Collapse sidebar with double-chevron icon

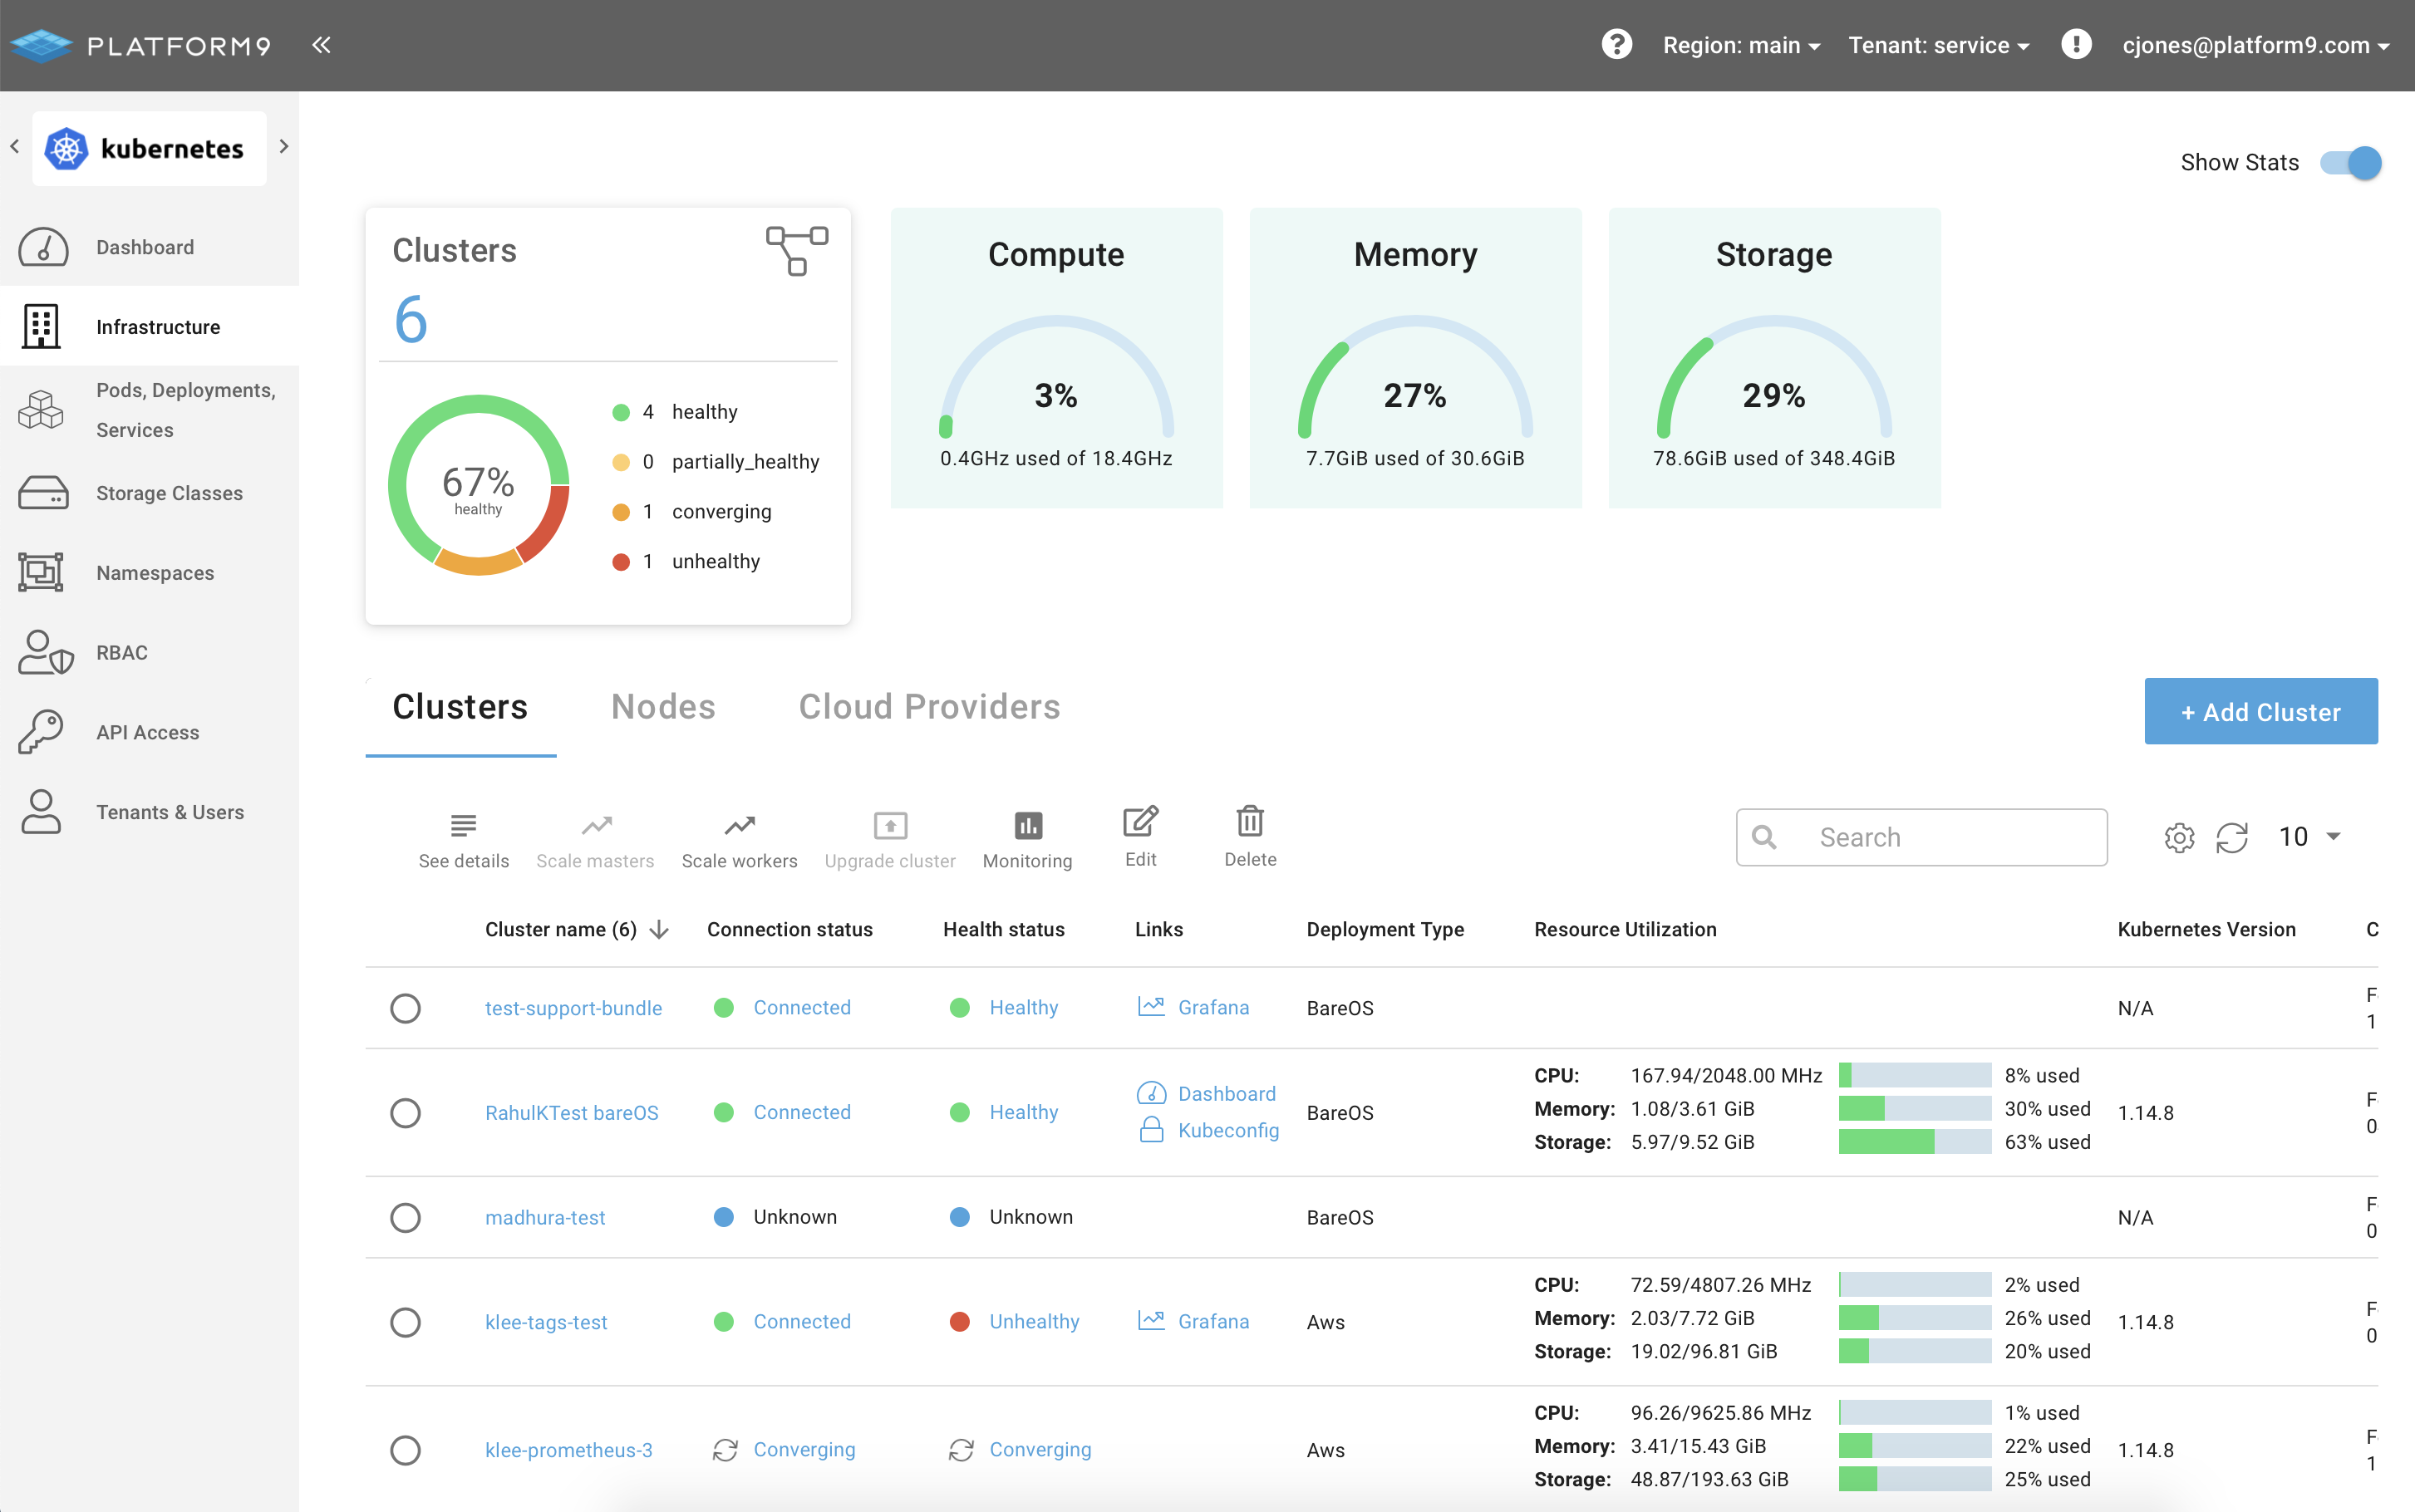point(321,45)
